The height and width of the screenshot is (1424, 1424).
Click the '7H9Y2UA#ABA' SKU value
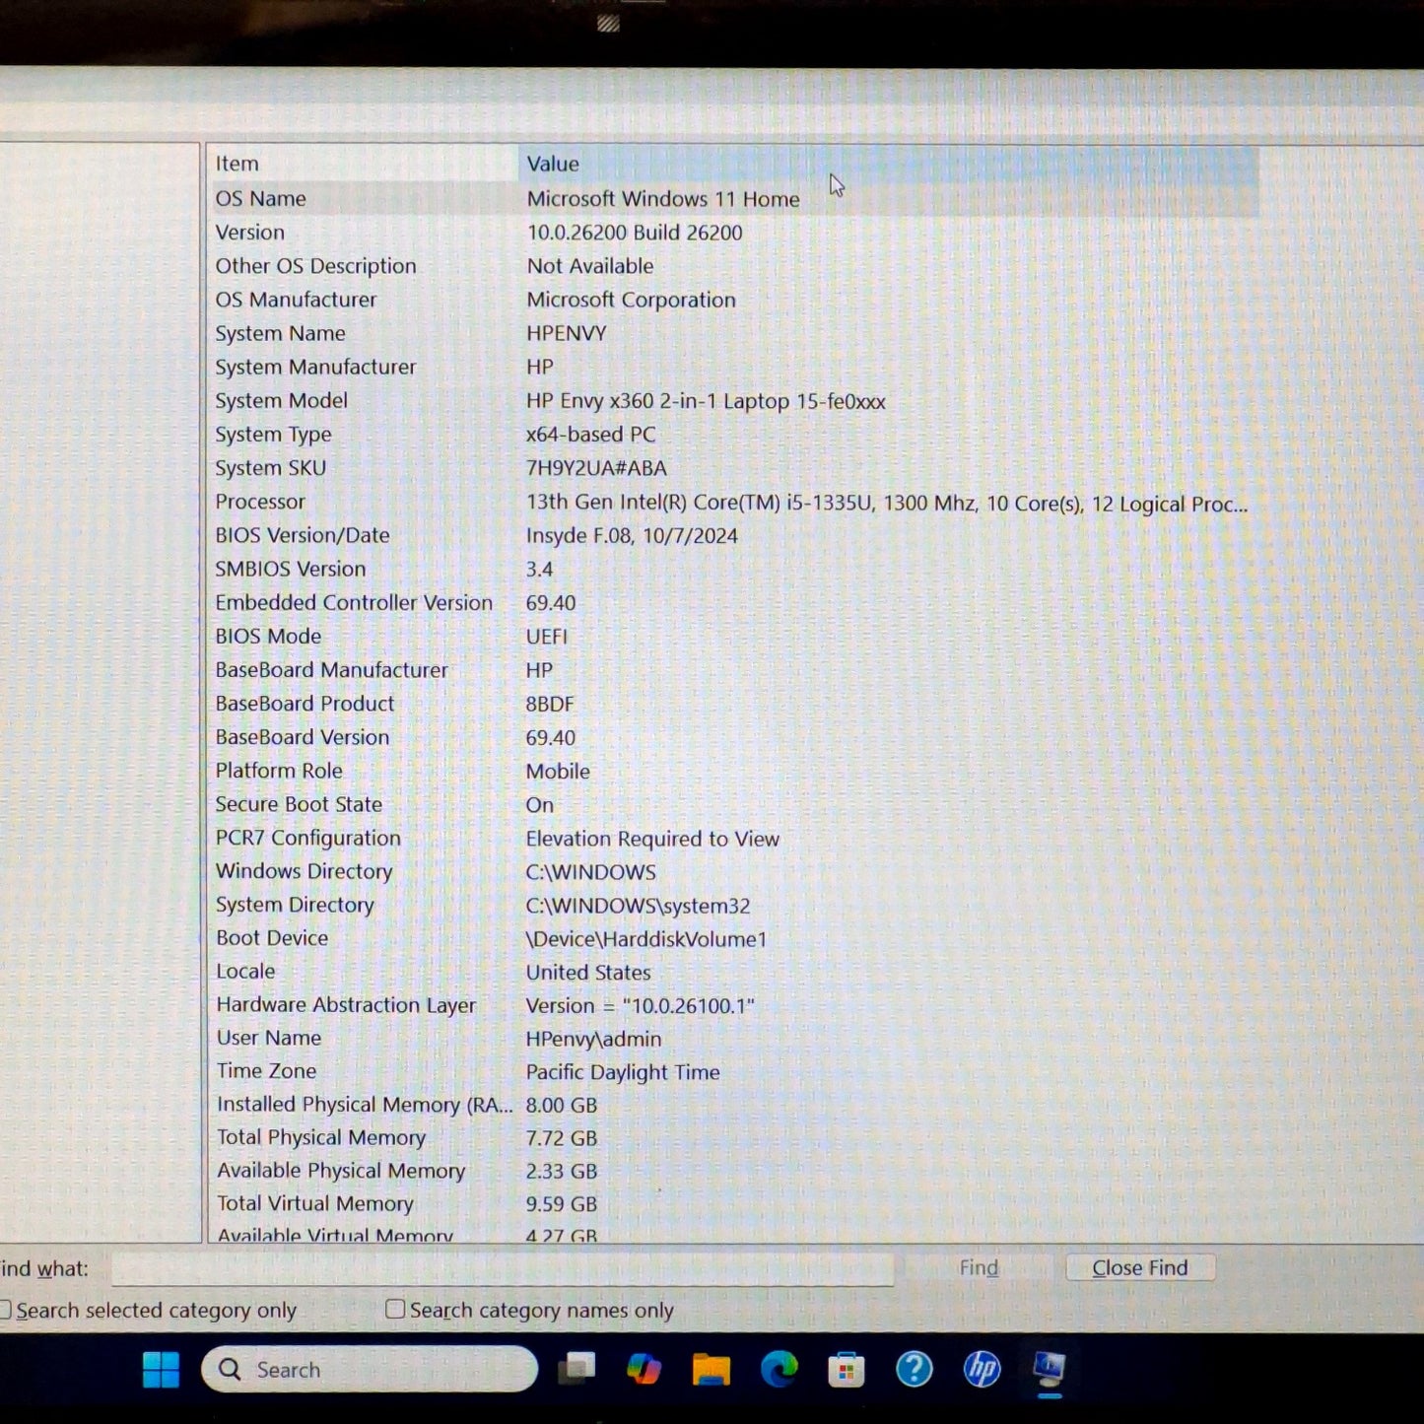596,468
